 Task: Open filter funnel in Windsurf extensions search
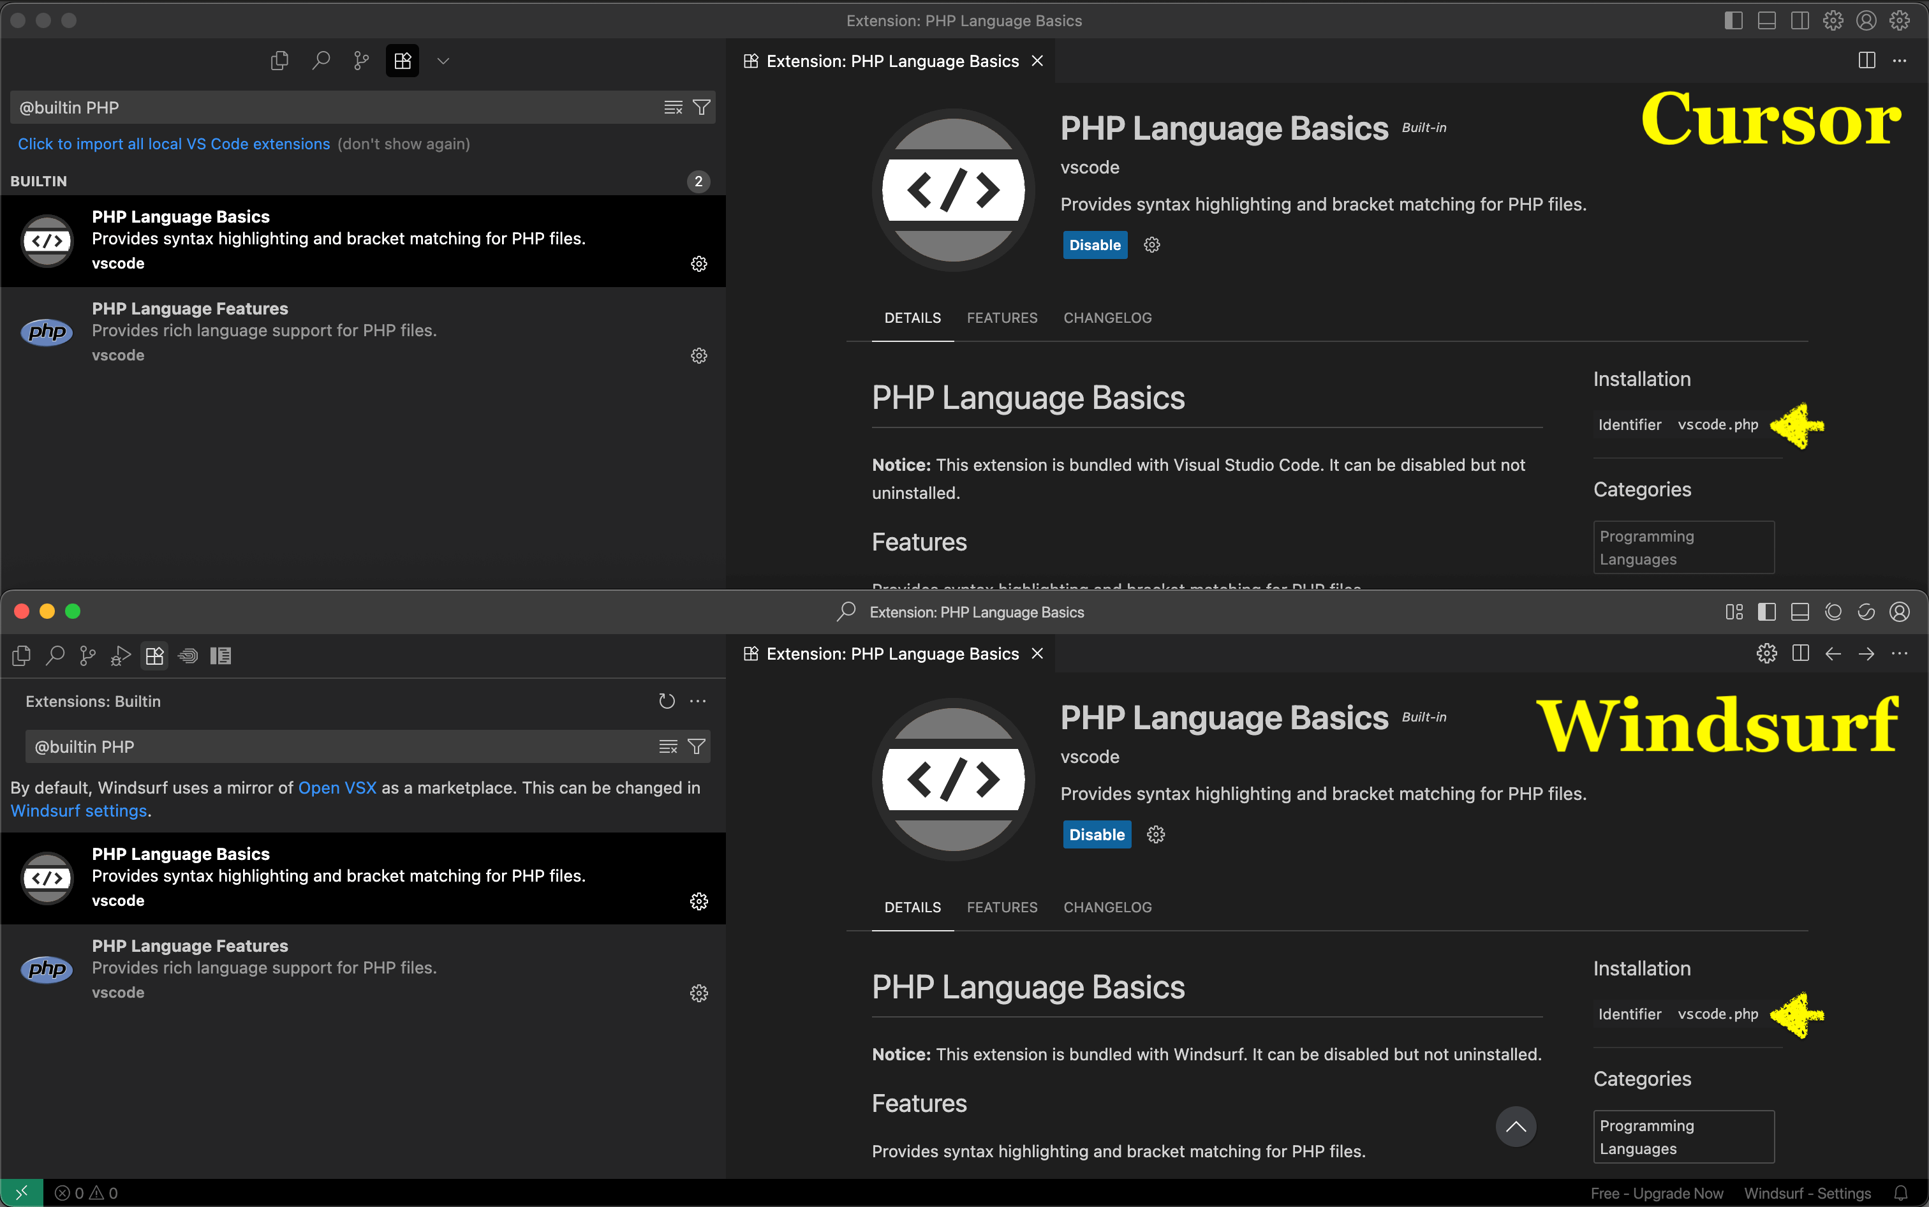coord(697,746)
